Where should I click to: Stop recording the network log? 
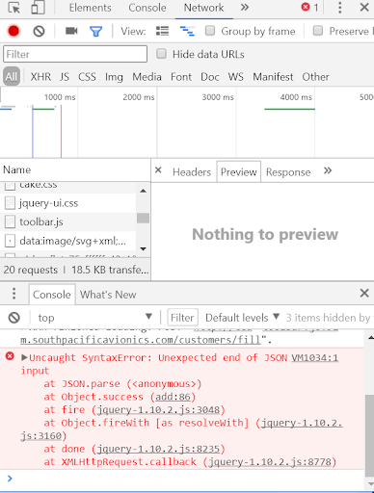pyautogui.click(x=13, y=31)
